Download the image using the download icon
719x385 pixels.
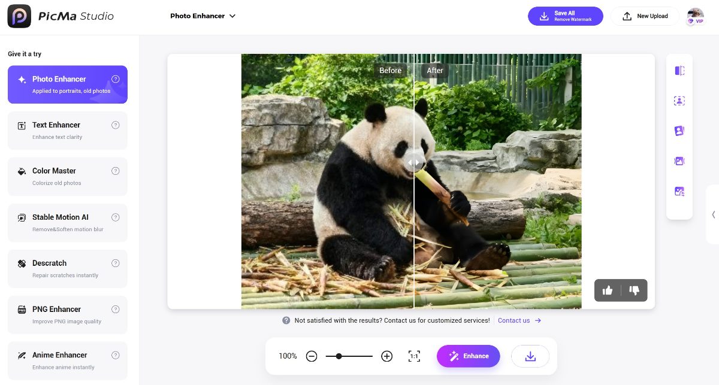click(530, 356)
